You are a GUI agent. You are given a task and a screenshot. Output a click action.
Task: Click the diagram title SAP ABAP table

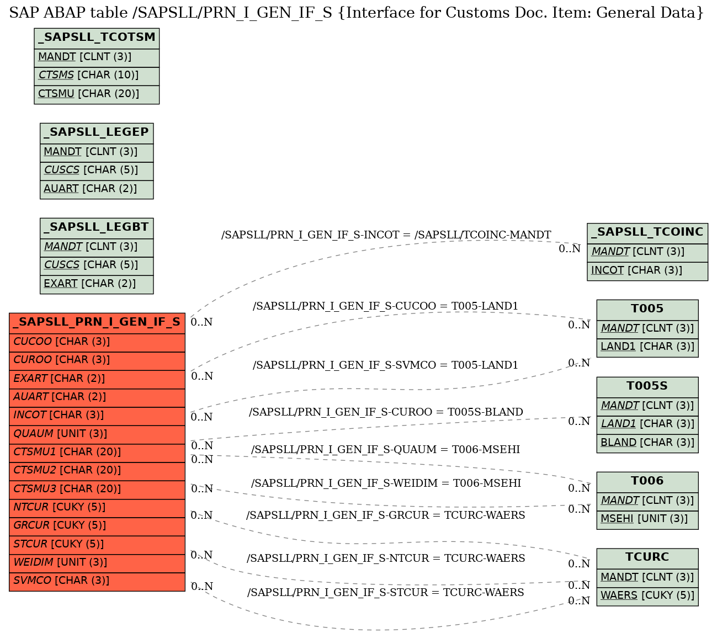(357, 13)
